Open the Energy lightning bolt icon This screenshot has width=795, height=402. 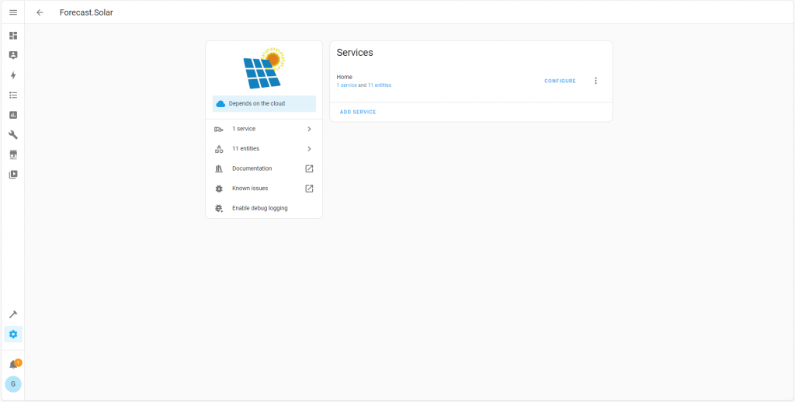(x=13, y=75)
